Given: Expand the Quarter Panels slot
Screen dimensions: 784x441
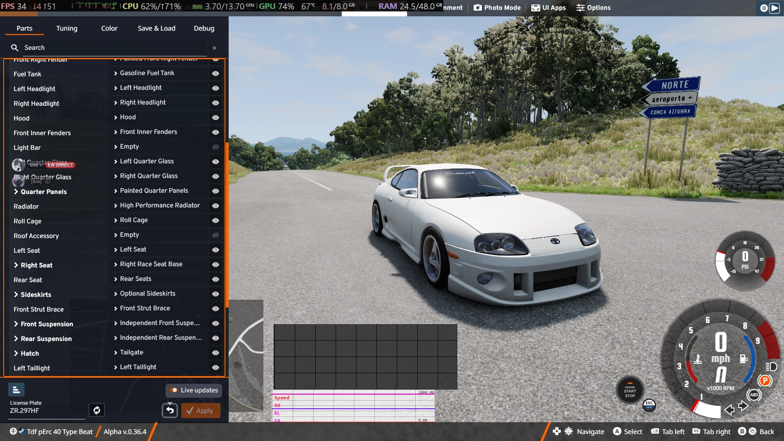Looking at the screenshot, I should pyautogui.click(x=16, y=192).
